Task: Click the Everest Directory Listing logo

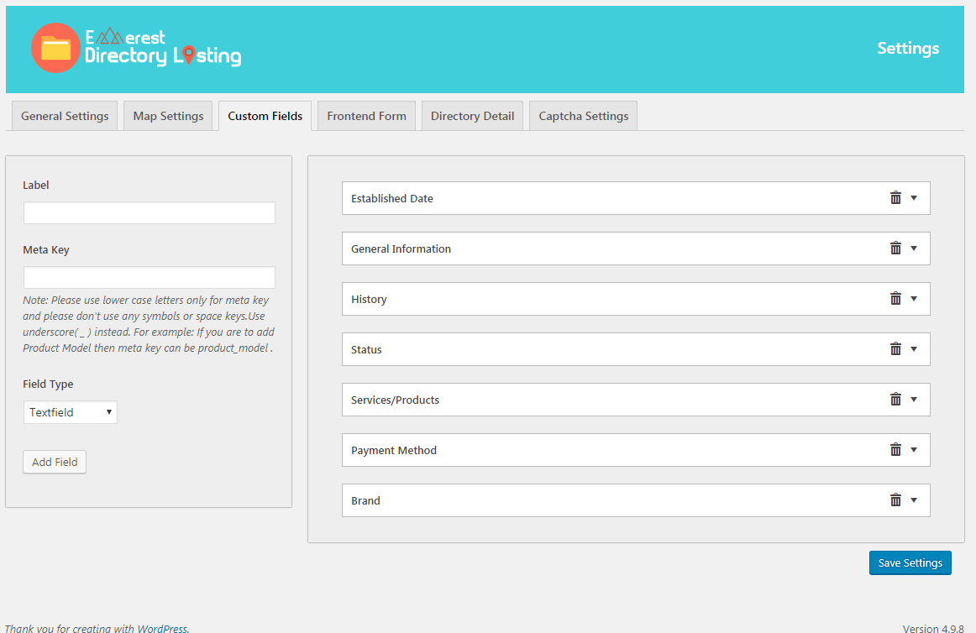Action: (136, 48)
